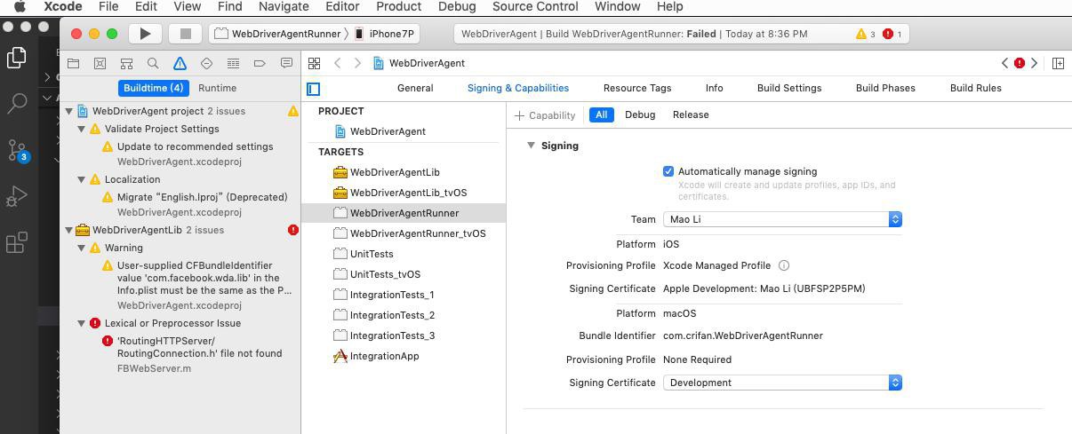Collapse the Signing section
Screen dimensions: 1072x434
(531, 146)
